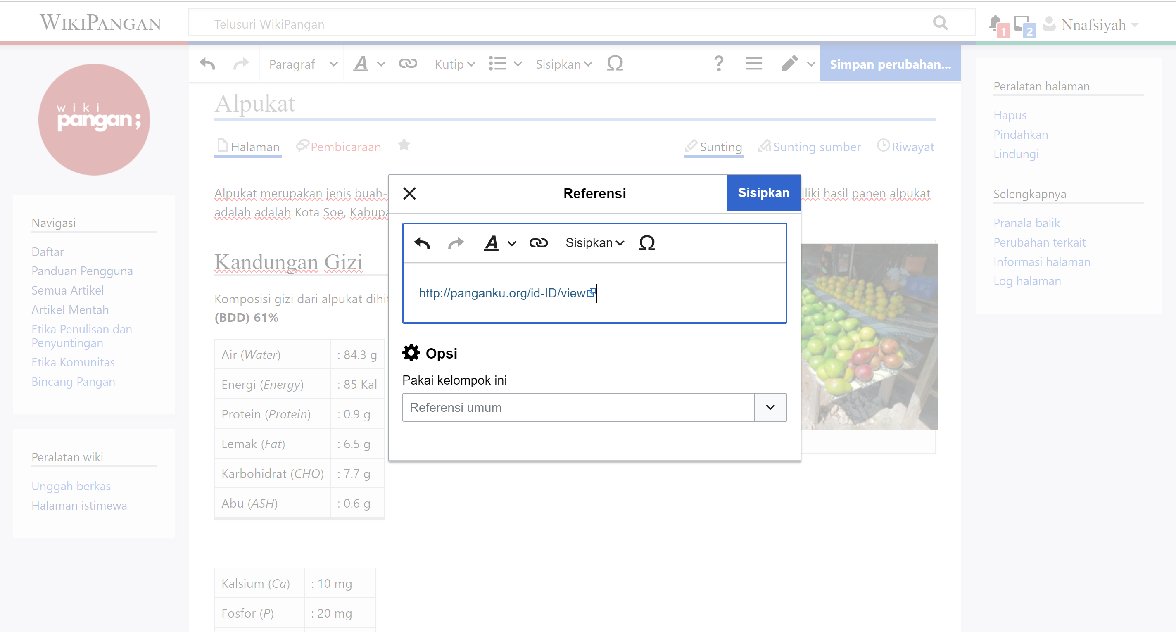Click undo arrow in Referensi dialog toolbar
The image size is (1176, 632).
[422, 243]
